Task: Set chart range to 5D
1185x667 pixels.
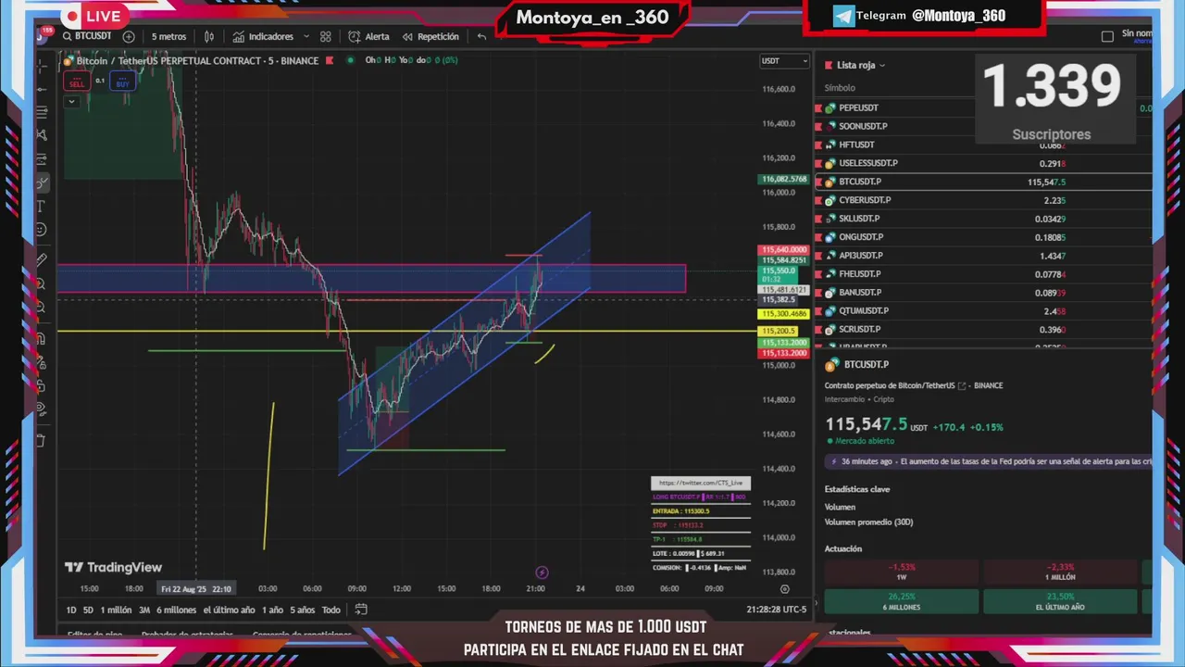Action: (x=88, y=610)
